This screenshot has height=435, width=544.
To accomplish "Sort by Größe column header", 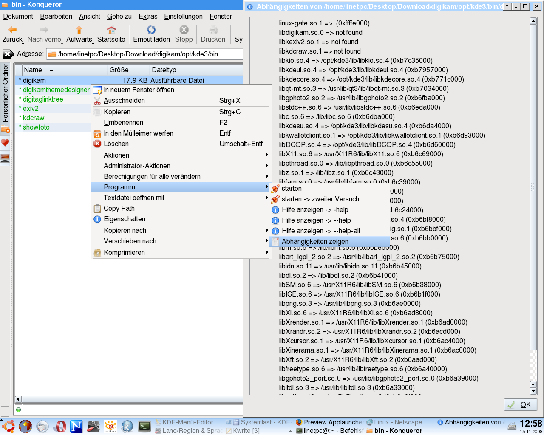I will [129, 70].
